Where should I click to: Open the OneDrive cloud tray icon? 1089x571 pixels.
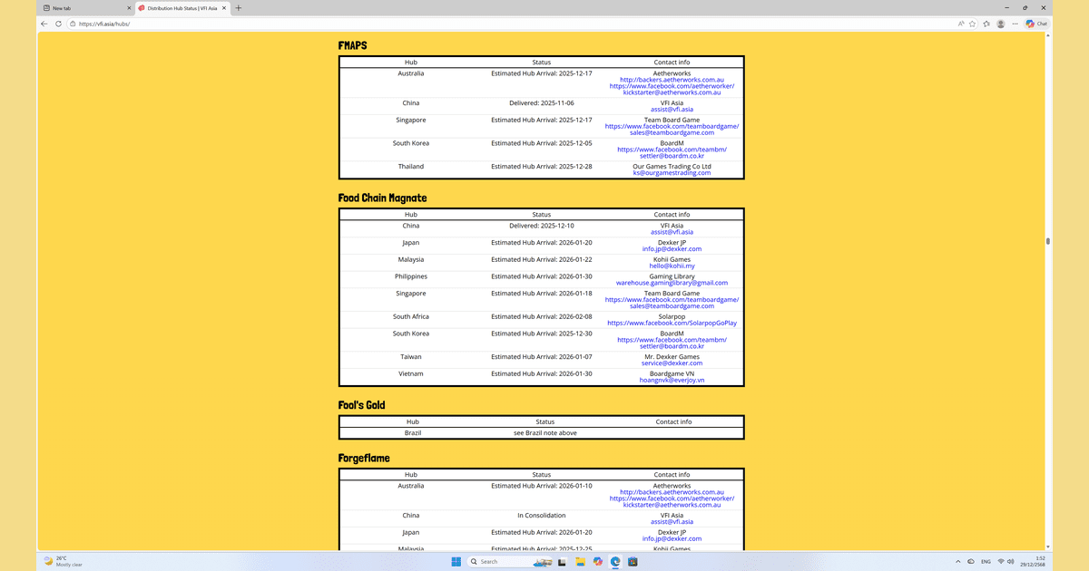(x=971, y=562)
